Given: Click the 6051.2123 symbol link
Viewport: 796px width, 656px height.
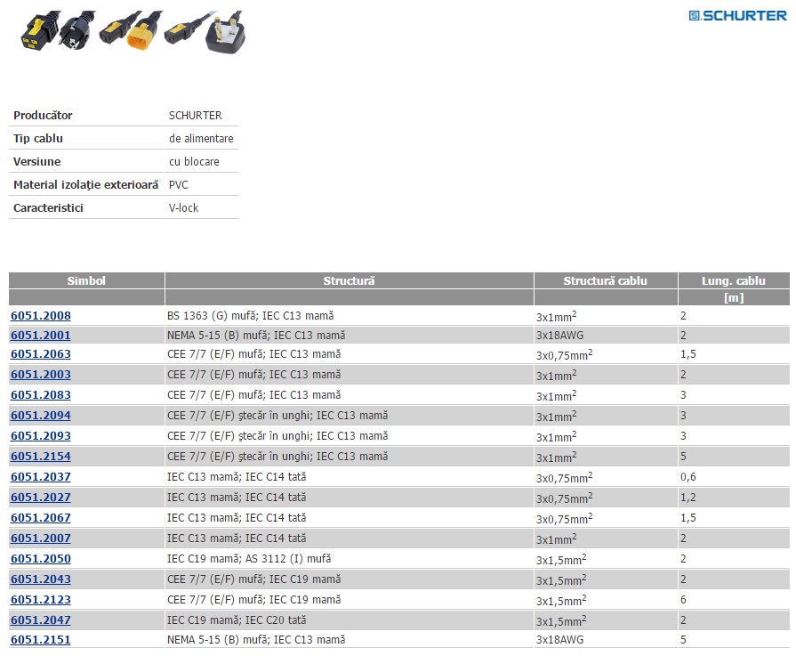Looking at the screenshot, I should (x=41, y=600).
